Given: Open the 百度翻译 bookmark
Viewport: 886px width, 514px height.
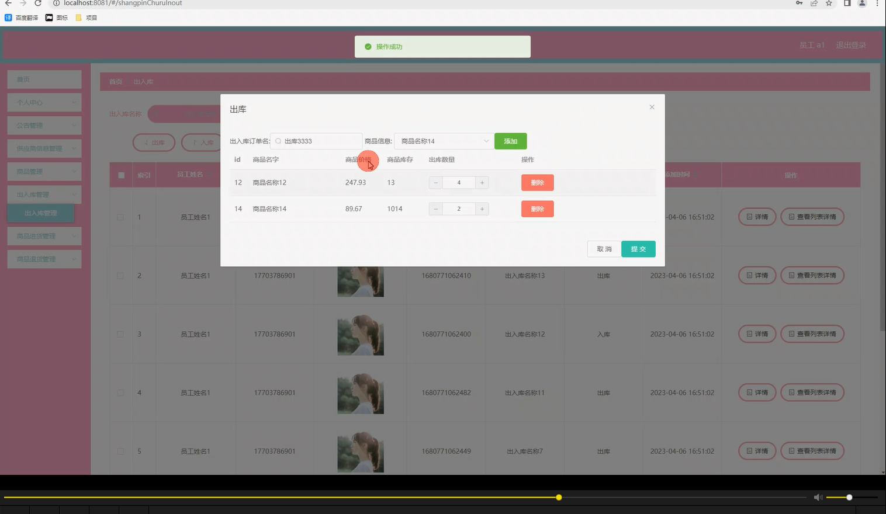Looking at the screenshot, I should (22, 18).
